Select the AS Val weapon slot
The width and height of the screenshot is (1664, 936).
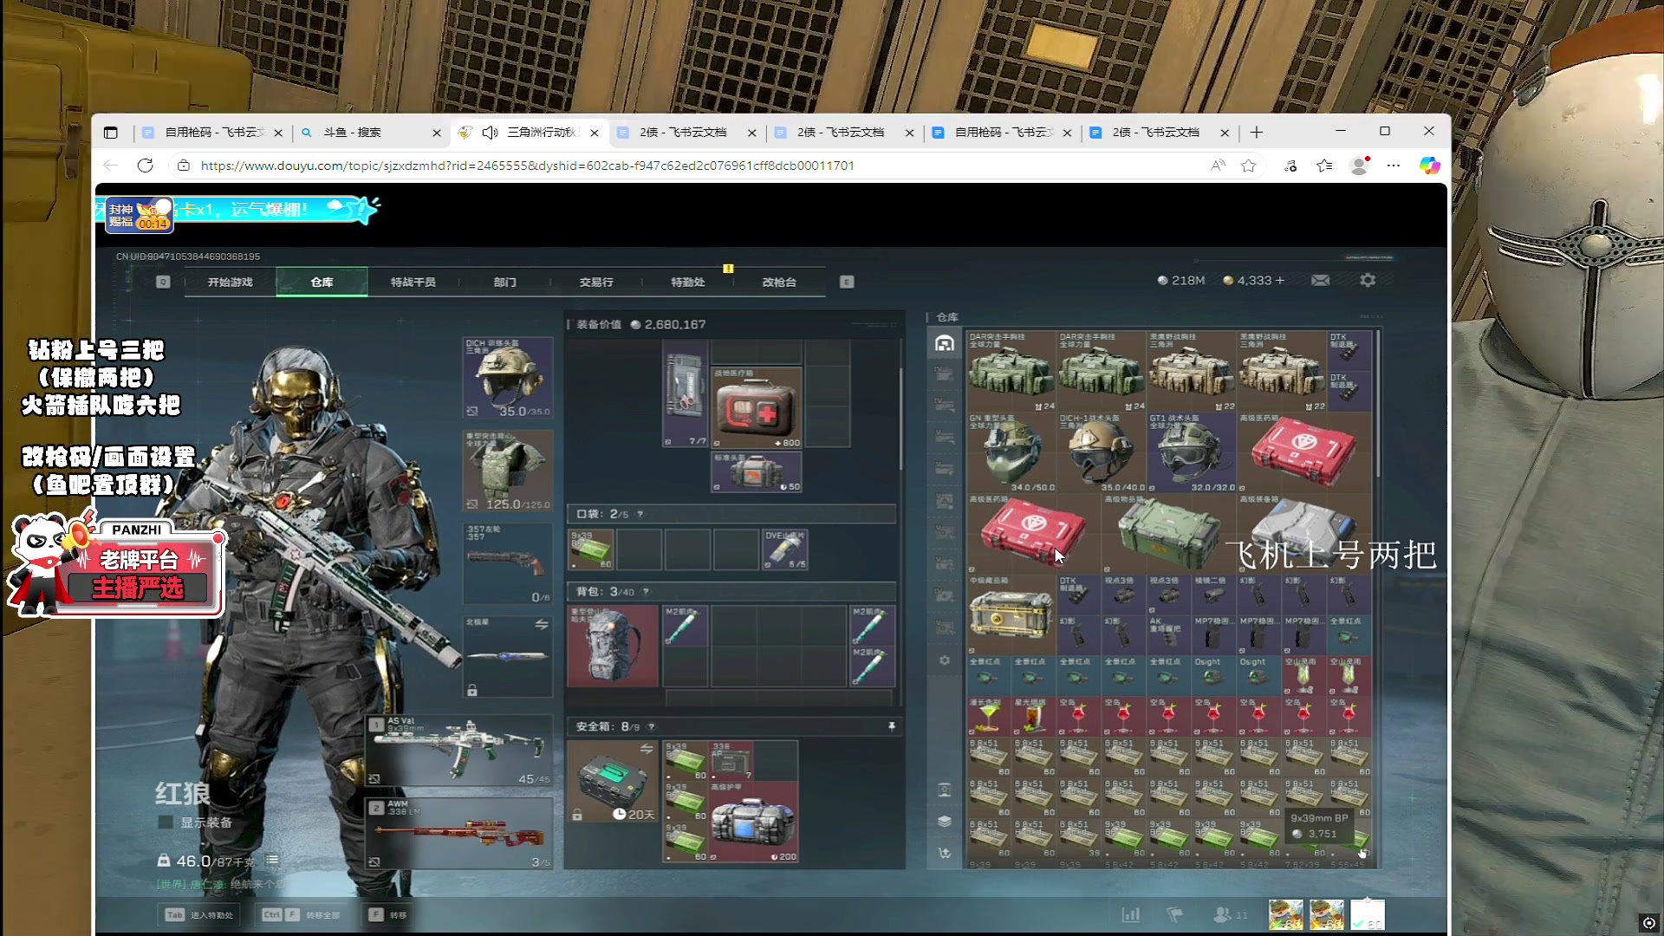click(459, 751)
